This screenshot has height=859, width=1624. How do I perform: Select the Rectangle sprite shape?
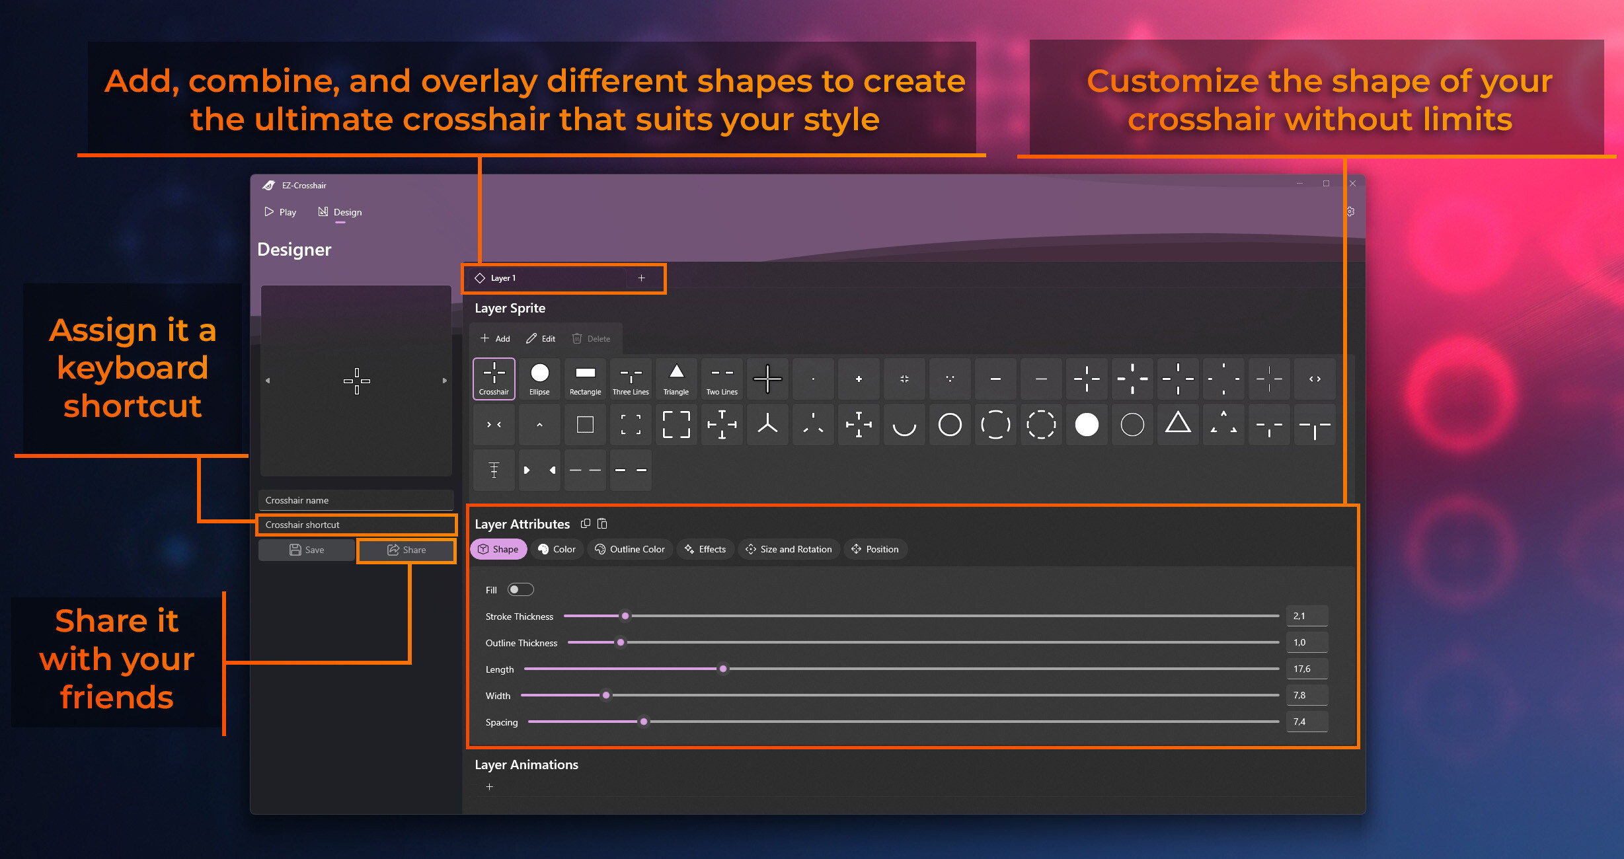point(584,378)
